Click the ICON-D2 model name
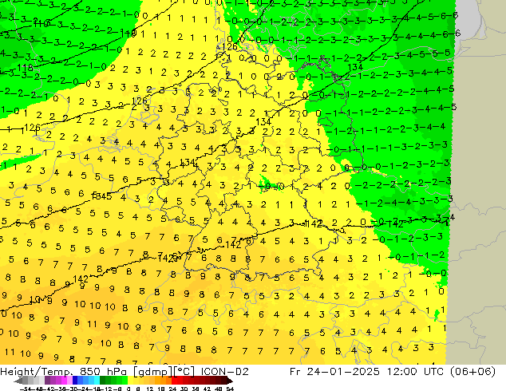Image resolution: width=506 pixels, height=391 pixels. (x=224, y=372)
